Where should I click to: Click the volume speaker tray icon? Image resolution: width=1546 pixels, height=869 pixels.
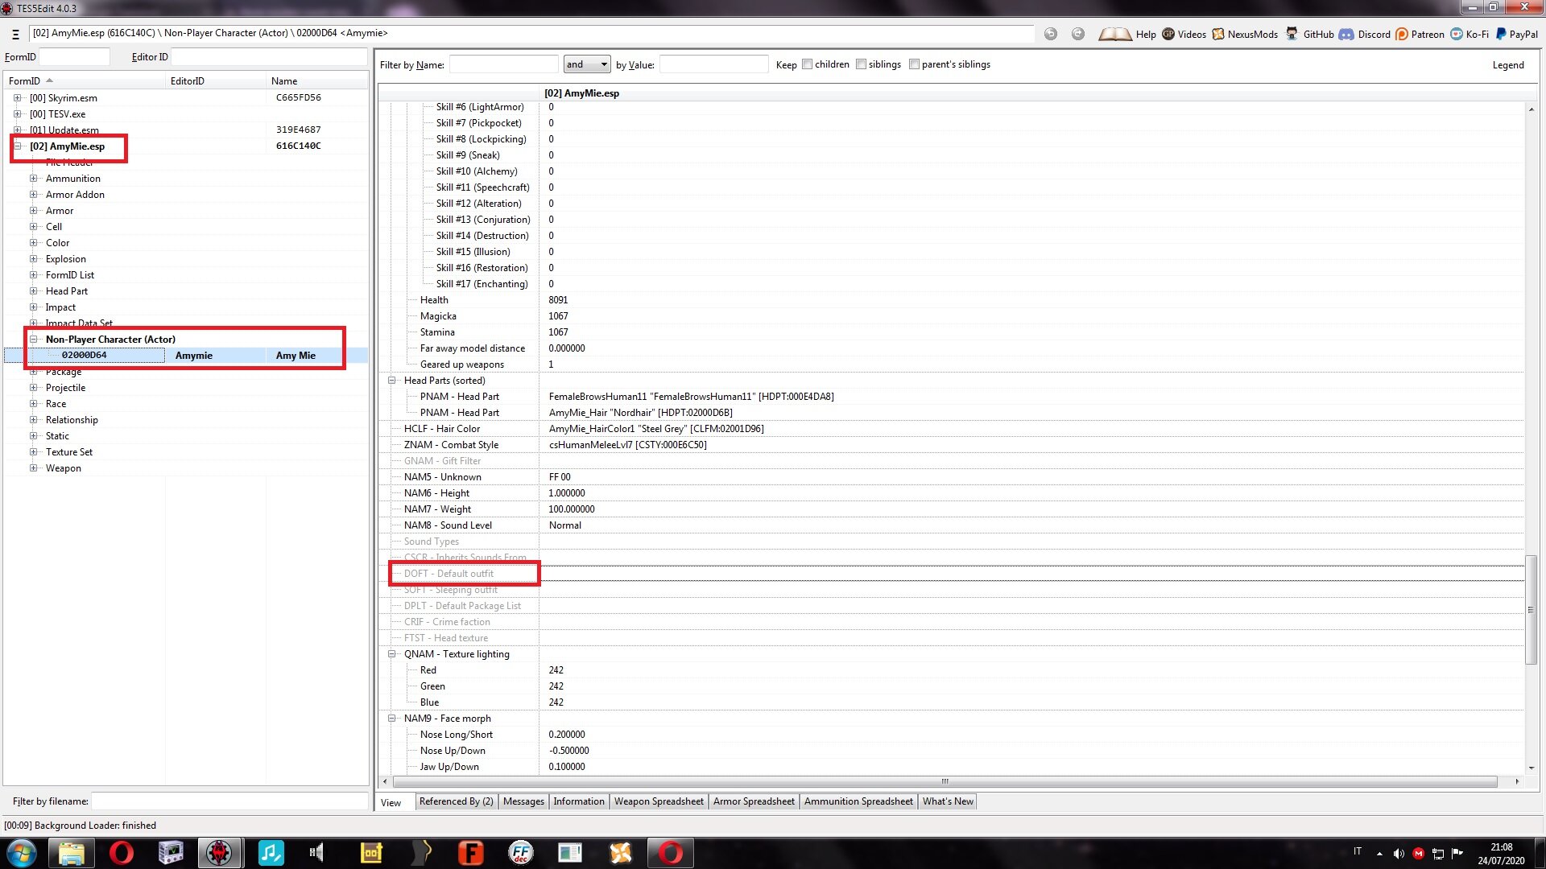[1399, 854]
